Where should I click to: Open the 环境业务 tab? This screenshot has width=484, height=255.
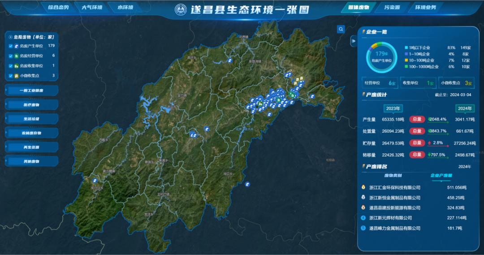425,7
